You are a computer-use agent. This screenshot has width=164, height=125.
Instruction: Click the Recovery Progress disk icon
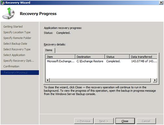click(9, 13)
